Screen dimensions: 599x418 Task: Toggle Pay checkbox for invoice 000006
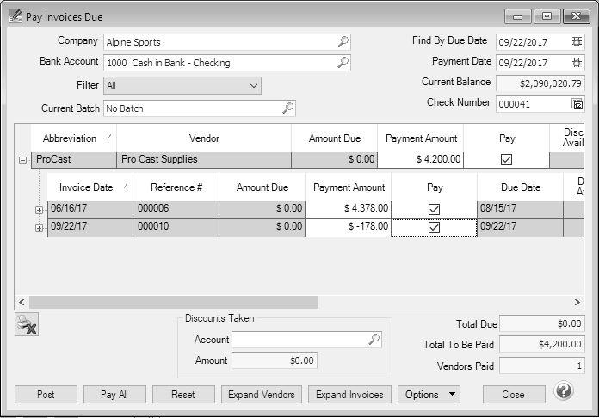[x=434, y=208]
